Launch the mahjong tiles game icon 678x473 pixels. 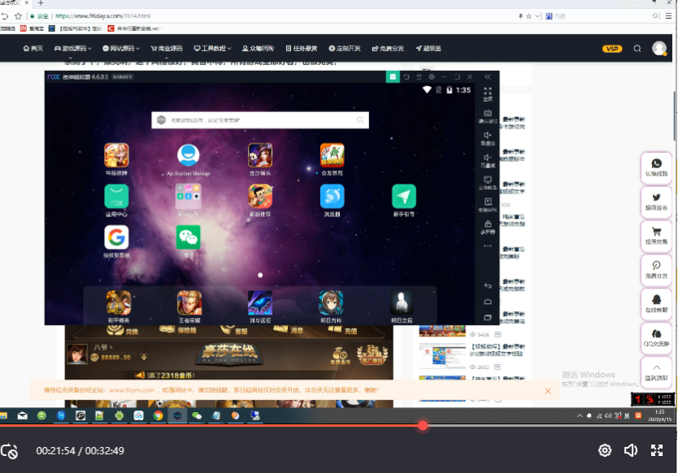pyautogui.click(x=332, y=155)
